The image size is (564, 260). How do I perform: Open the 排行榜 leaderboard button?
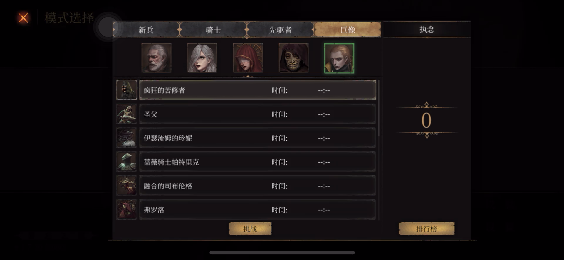427,229
